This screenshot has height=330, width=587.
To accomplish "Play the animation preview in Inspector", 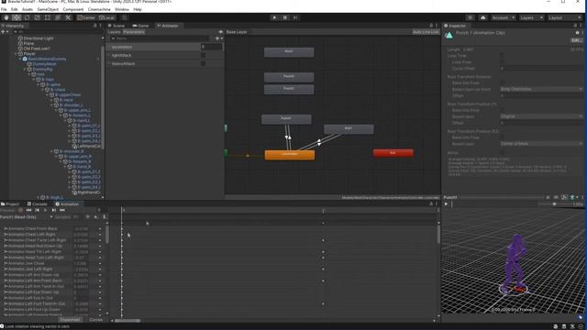I will (446, 204).
